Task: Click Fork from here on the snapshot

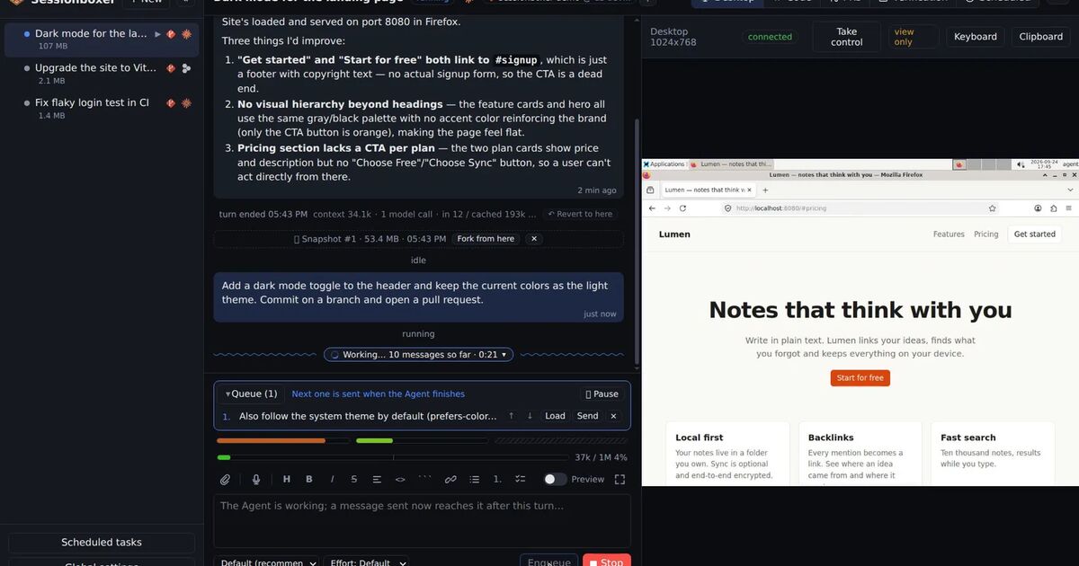Action: [486, 239]
